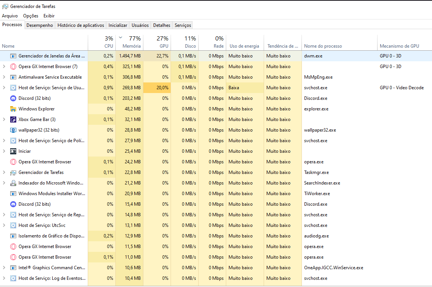Click the Windows Explorer folder icon
Image resolution: width=432 pixels, height=287 pixels.
13,109
